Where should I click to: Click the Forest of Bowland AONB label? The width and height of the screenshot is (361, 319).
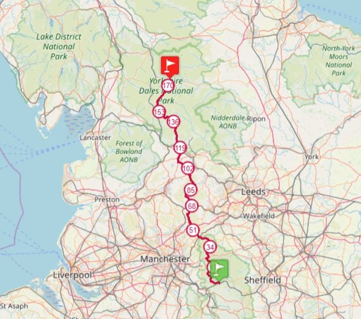pyautogui.click(x=128, y=151)
